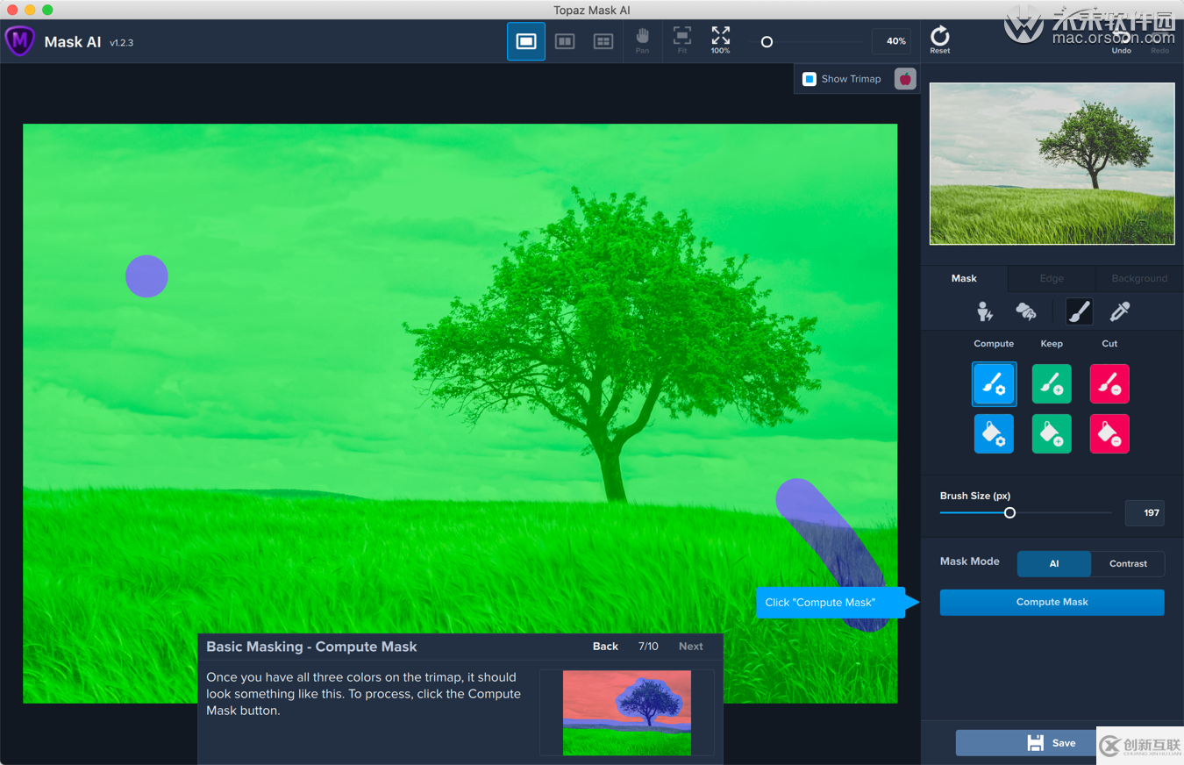Choose the red Cut fill bucket
The height and width of the screenshot is (765, 1184).
click(x=1109, y=434)
